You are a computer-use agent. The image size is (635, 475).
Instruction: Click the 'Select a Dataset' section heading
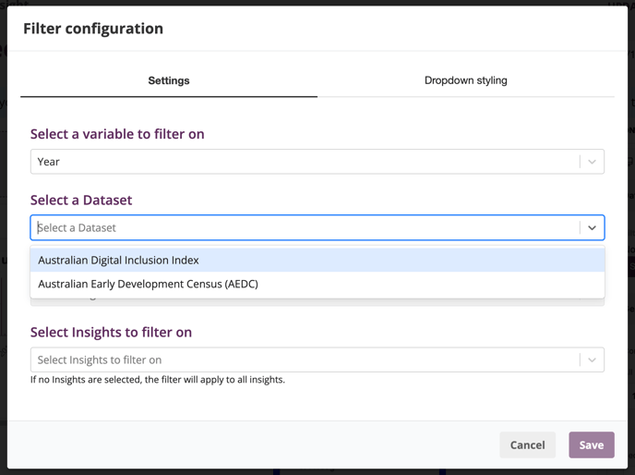pyautogui.click(x=81, y=200)
